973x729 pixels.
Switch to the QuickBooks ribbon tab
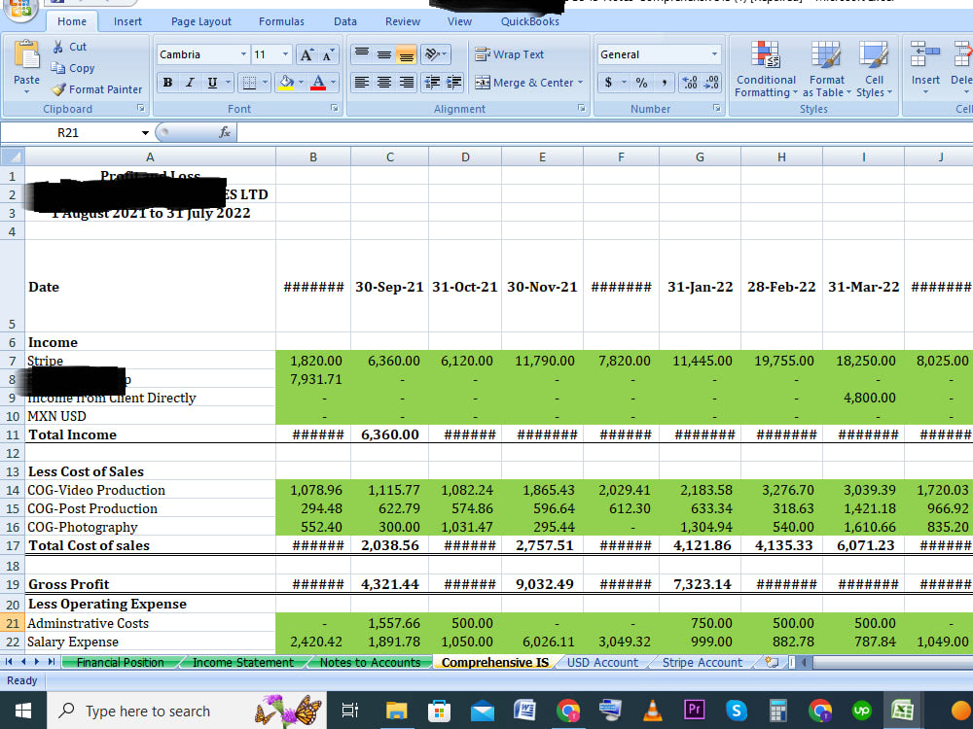pos(529,20)
